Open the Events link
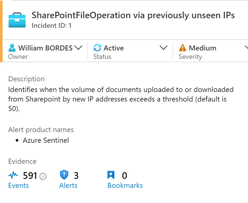 [x=19, y=186]
